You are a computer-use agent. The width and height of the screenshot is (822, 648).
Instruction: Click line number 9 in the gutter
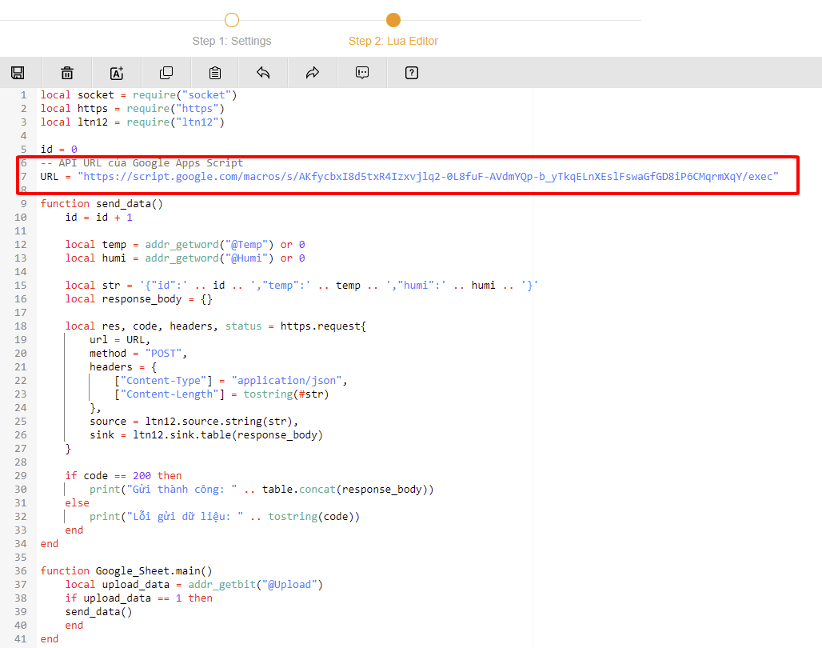pyautogui.click(x=23, y=203)
